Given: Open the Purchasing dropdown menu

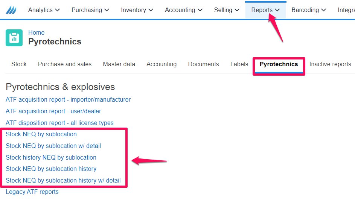Looking at the screenshot, I should pyautogui.click(x=90, y=10).
